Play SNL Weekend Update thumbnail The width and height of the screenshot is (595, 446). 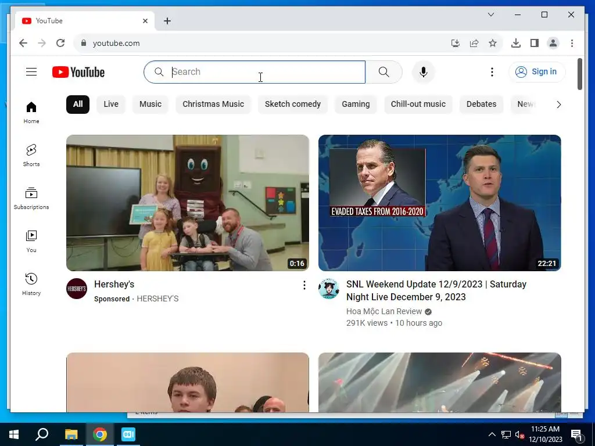click(439, 203)
